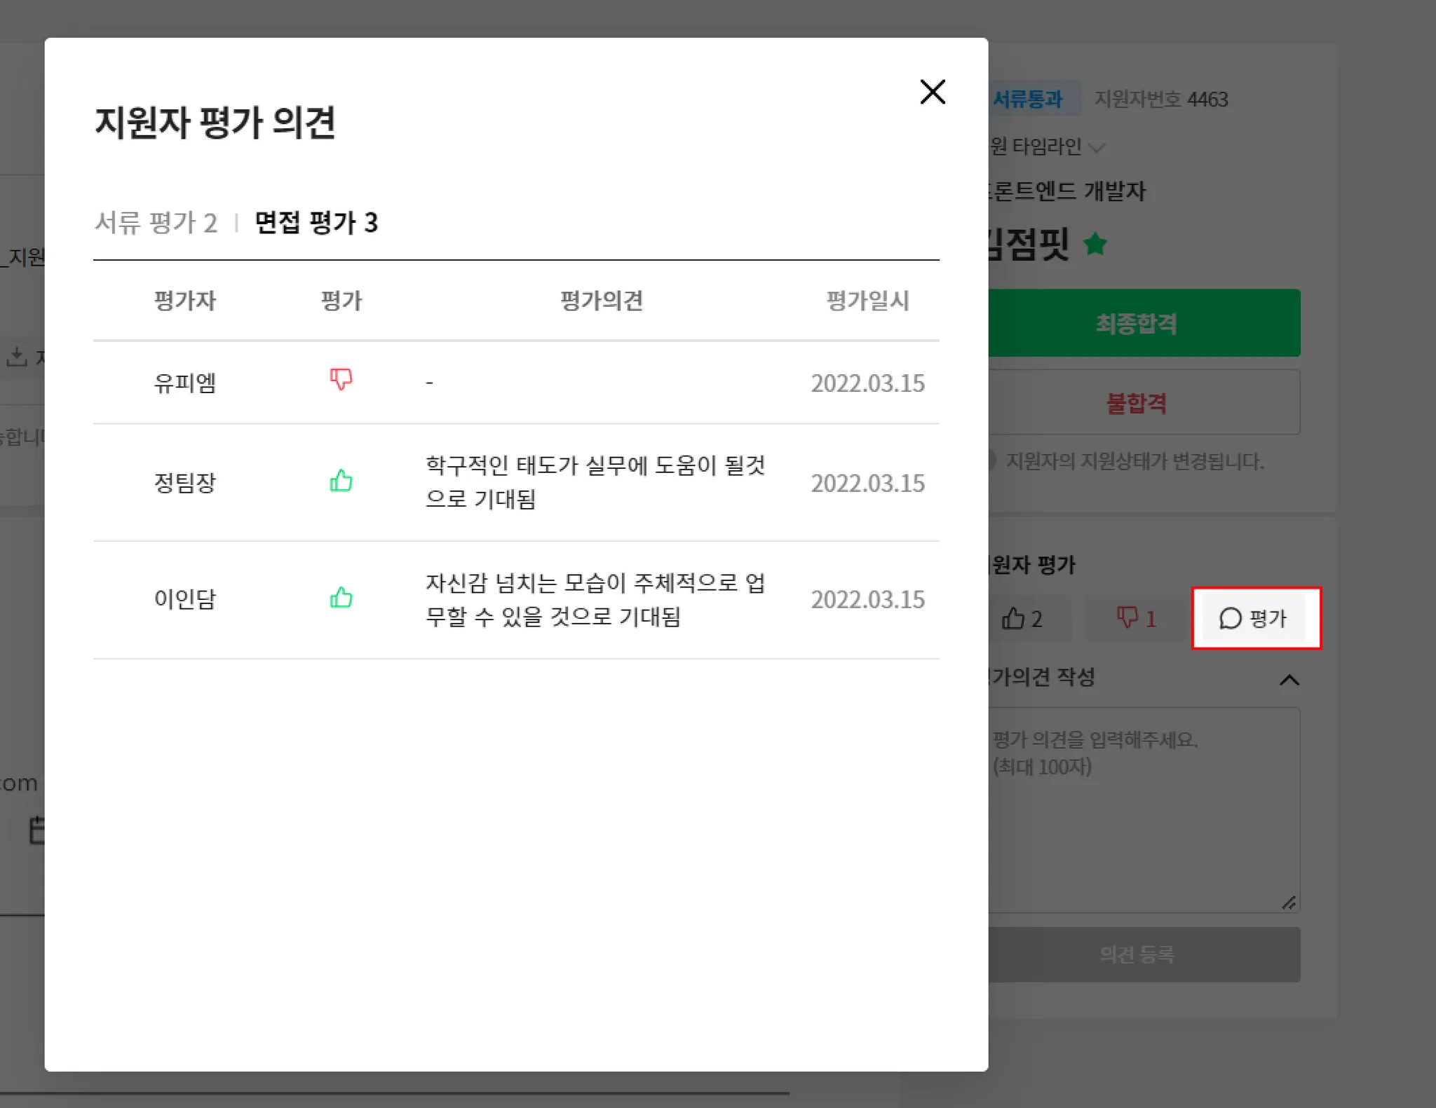This screenshot has width=1436, height=1108.
Task: Collapse the 평가의견 작성 section chevron
Action: pos(1289,680)
